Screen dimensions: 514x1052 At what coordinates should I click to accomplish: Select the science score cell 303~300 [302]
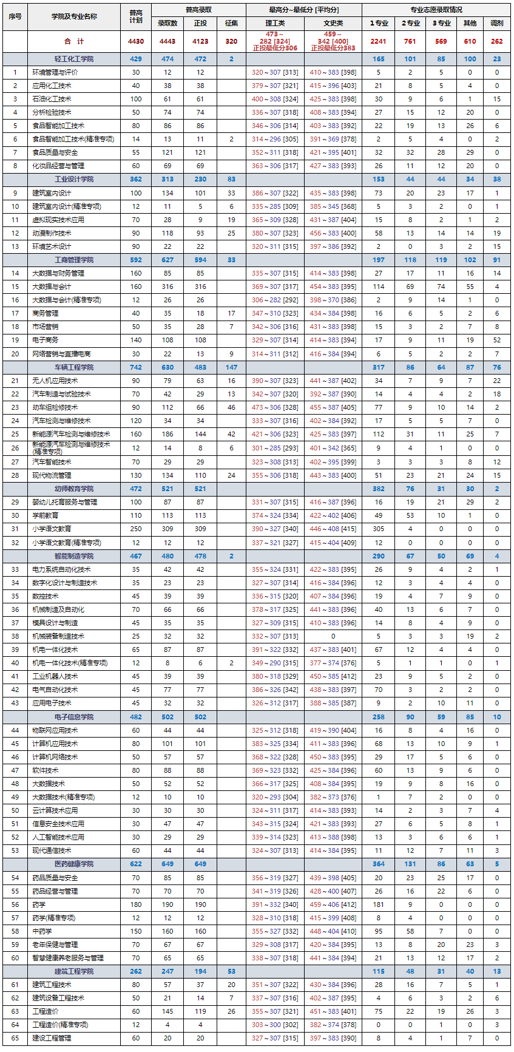click(275, 1025)
